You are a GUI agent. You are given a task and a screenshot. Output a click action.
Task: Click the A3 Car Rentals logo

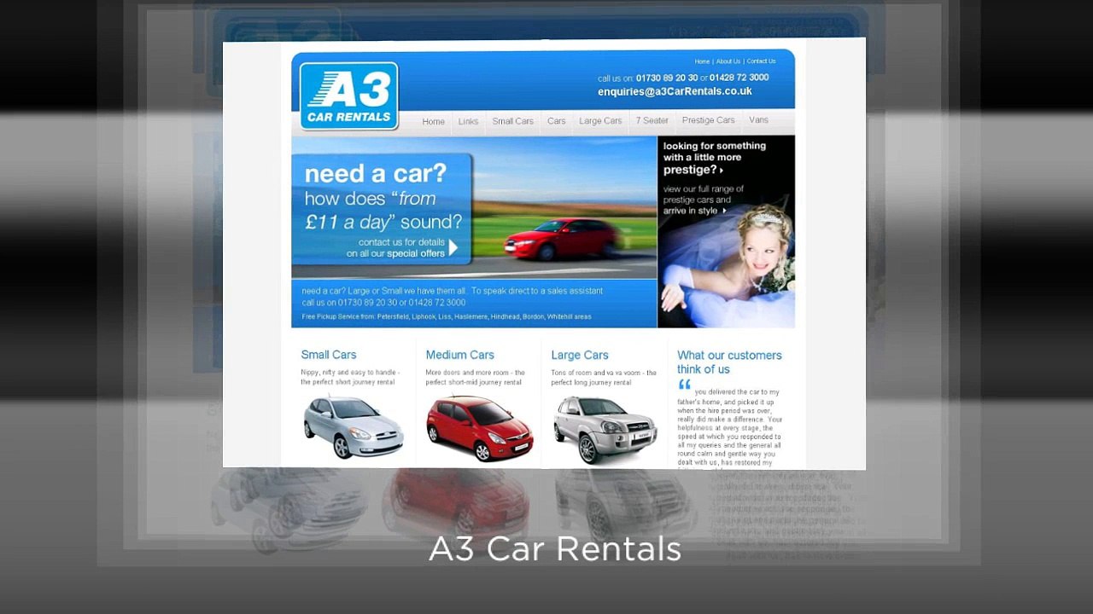click(349, 96)
